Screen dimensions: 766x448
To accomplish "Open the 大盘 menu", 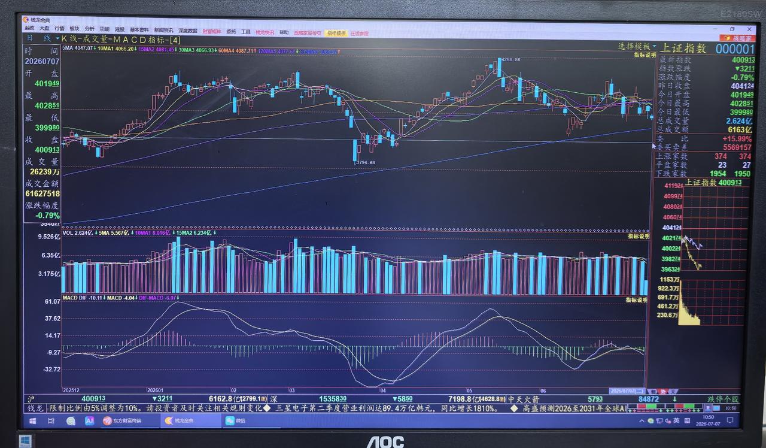I will click(44, 29).
